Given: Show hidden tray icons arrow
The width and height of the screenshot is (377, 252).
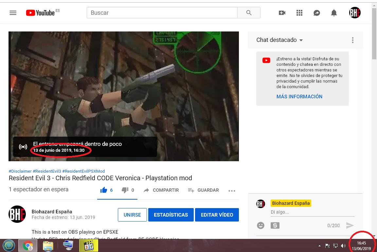Looking at the screenshot, I should pos(319,246).
